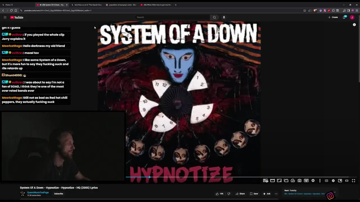Viewport: 360px width, 202px height.
Task: Click the purple diamond extension icon
Action: click(x=320, y=11)
